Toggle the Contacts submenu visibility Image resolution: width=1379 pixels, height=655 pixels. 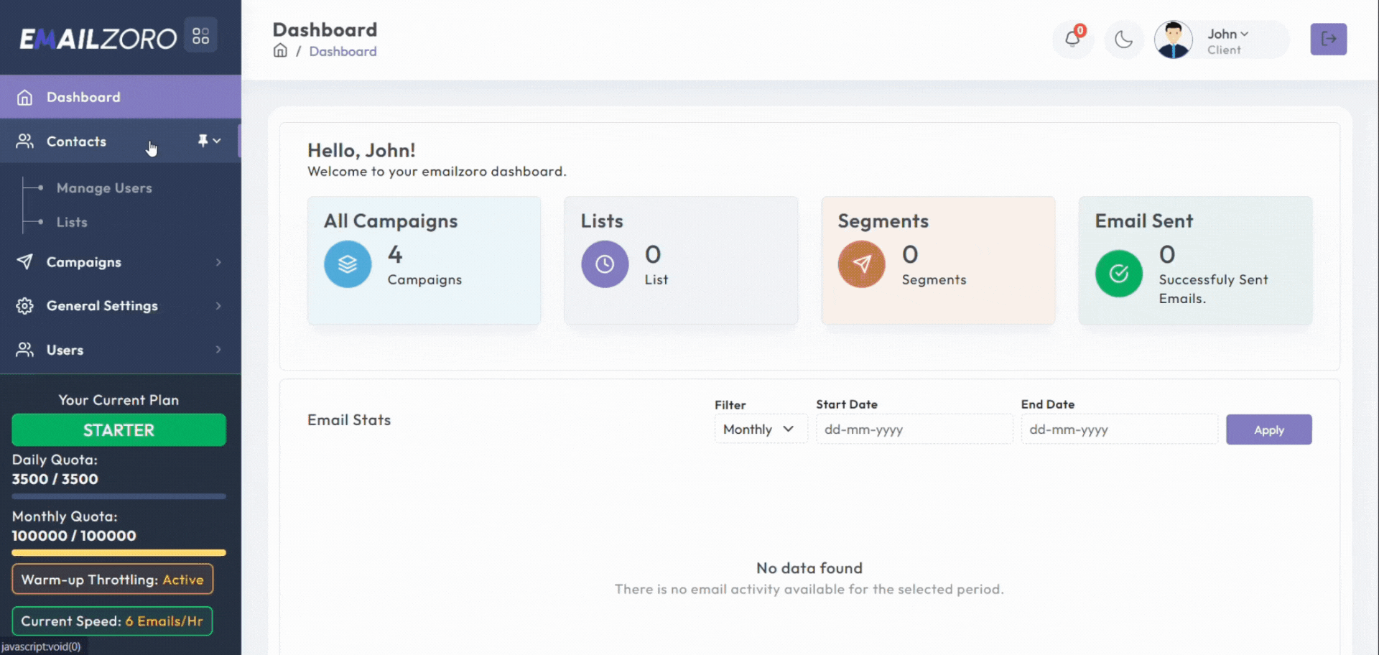[x=218, y=141]
